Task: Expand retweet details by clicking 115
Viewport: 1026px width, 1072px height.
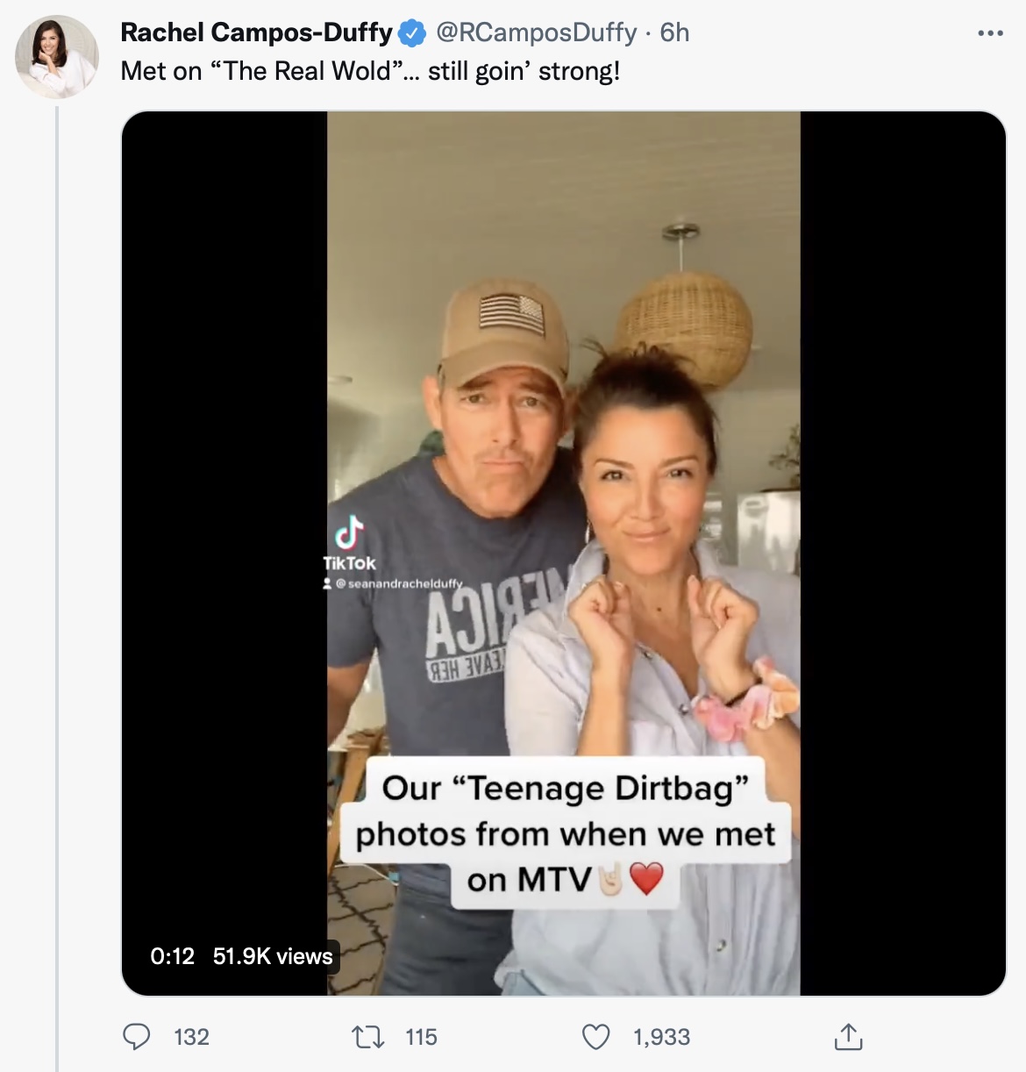Action: coord(419,1038)
